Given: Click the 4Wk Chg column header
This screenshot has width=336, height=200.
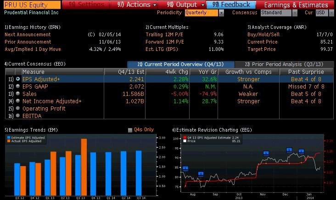Looking at the screenshot, I should pyautogui.click(x=168, y=72).
